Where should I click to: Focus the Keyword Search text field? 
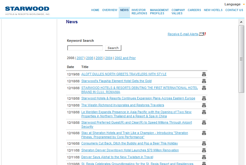[x=85, y=48]
